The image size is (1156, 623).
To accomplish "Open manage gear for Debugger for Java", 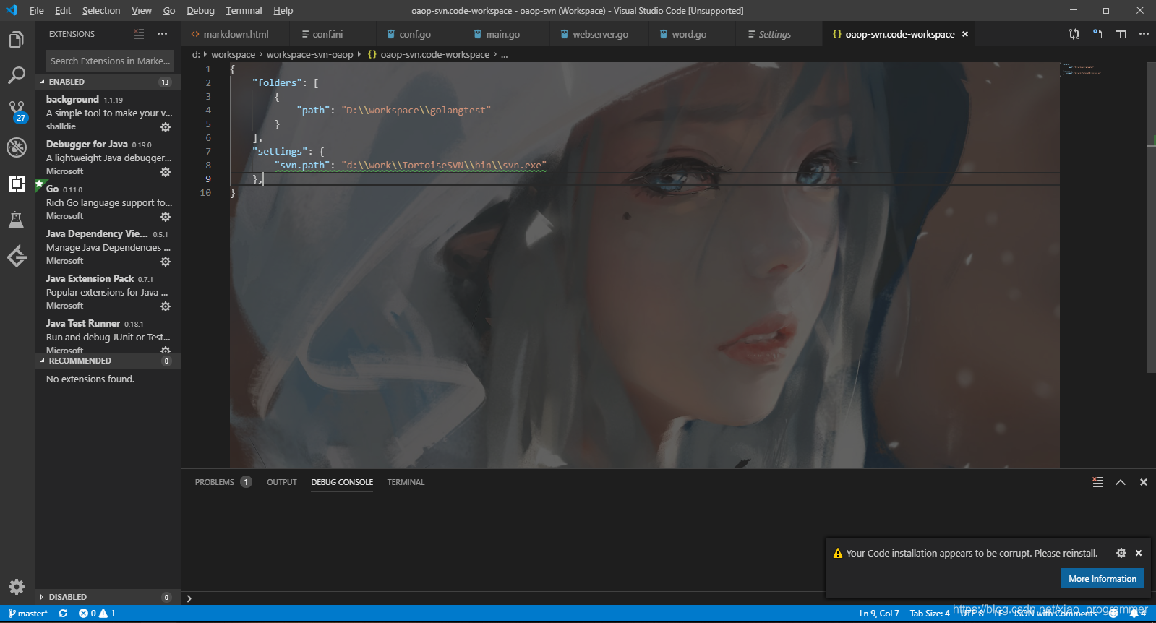I will pyautogui.click(x=166, y=172).
